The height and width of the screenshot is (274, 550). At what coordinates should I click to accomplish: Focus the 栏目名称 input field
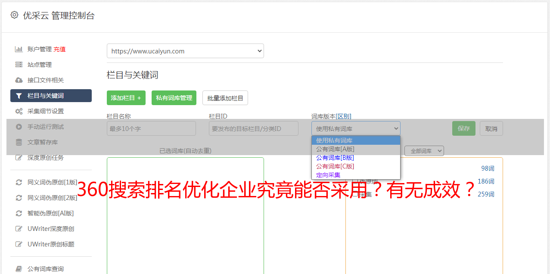[151, 128]
